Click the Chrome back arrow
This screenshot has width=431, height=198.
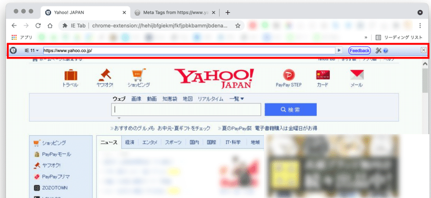[x=14, y=25]
